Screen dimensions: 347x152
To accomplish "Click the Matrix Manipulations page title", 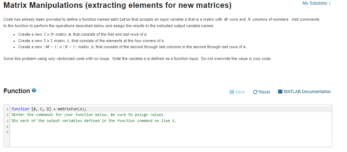I will (x=118, y=5).
